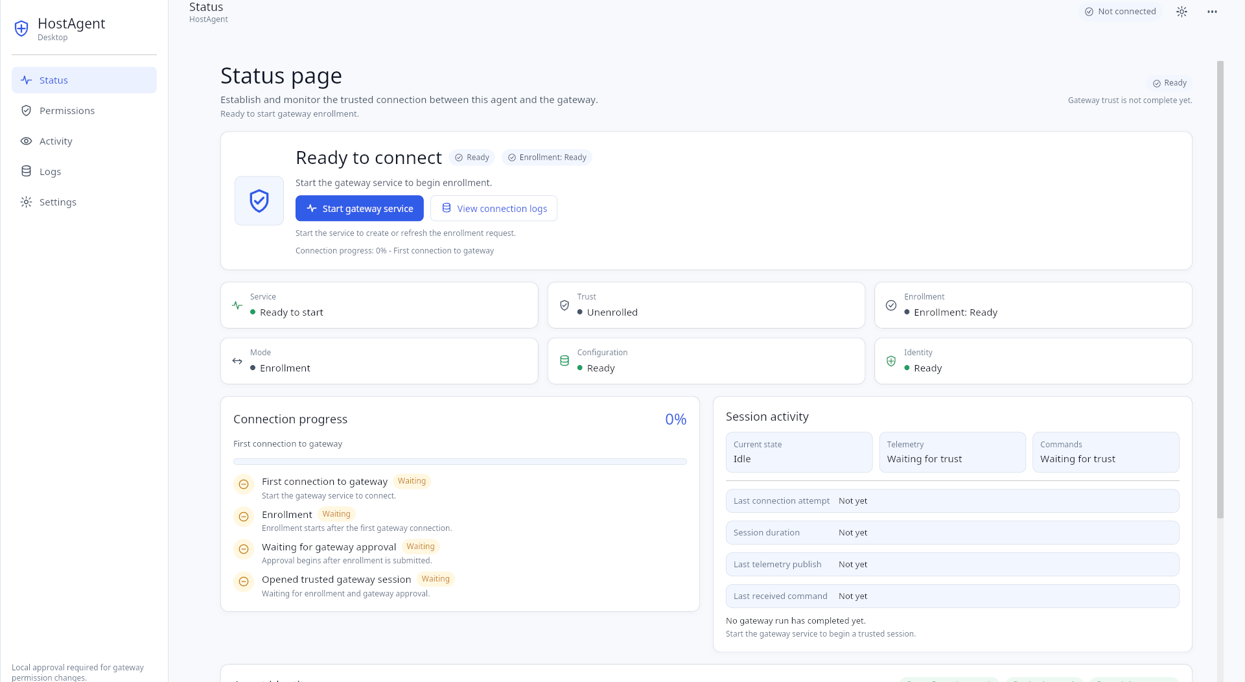Click the Ready badge under Status page header
The height and width of the screenshot is (682, 1245).
click(1170, 83)
